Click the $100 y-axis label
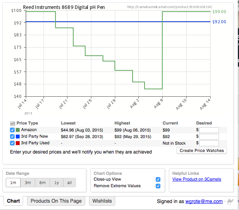Viewport: 239px width, 210px height. [16, 10]
